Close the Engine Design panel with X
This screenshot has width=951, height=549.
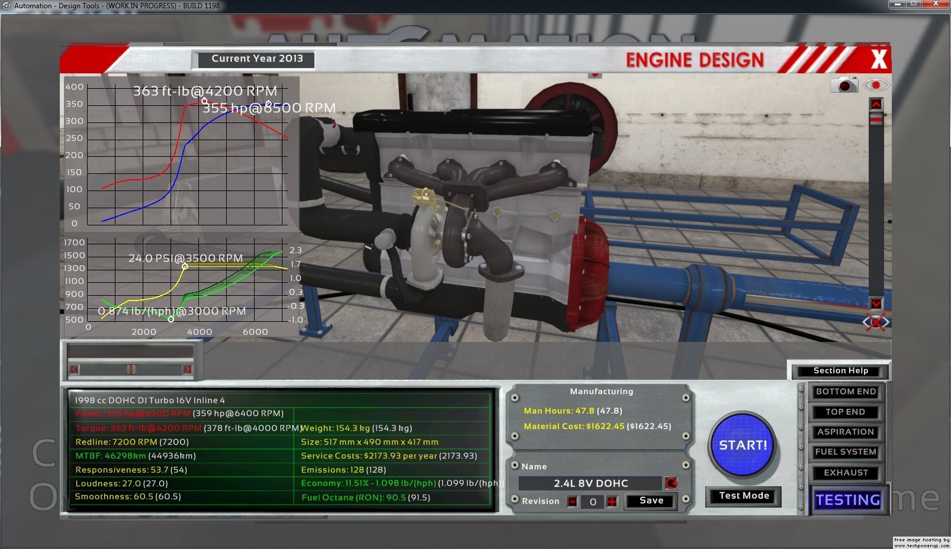point(879,59)
